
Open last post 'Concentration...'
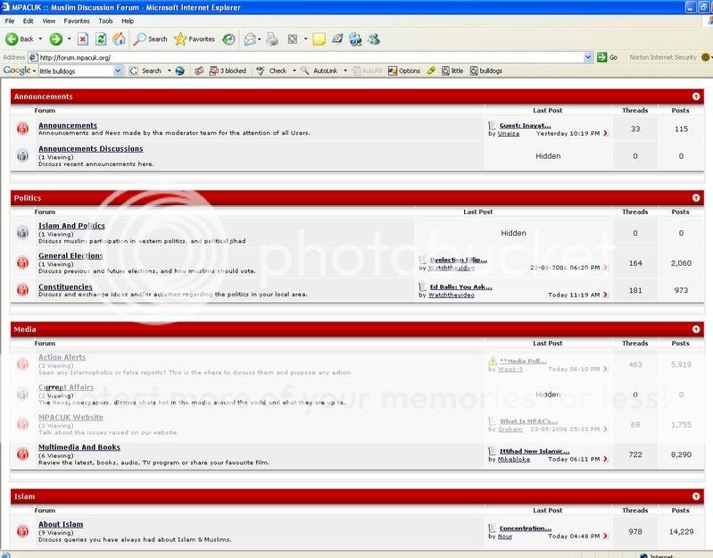pos(526,528)
